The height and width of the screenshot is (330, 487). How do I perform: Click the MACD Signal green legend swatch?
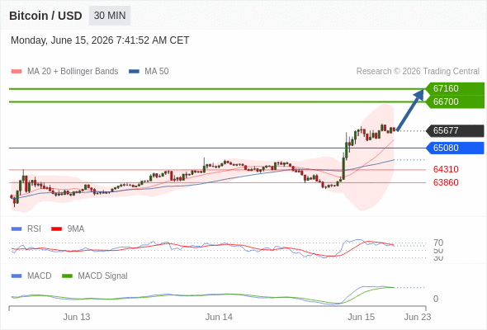click(67, 276)
